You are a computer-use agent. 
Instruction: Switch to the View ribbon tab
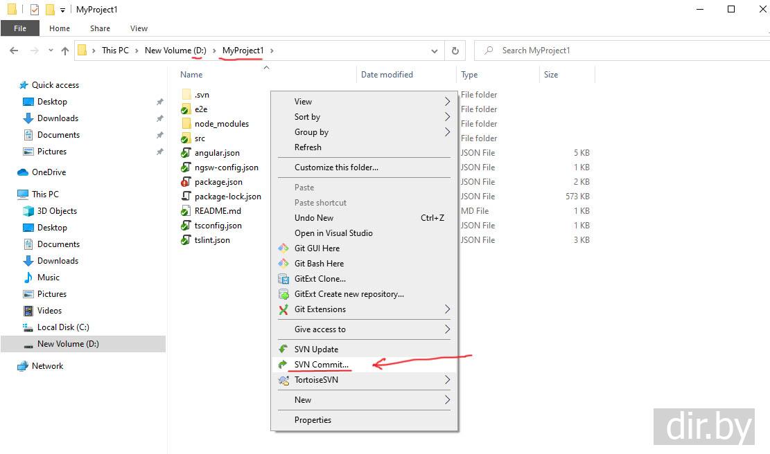[x=139, y=28]
